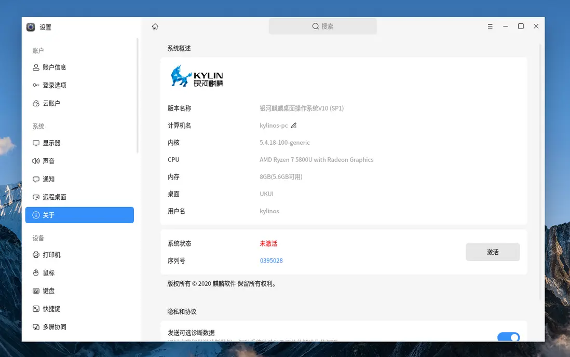Click the search magnifier icon

click(316, 26)
